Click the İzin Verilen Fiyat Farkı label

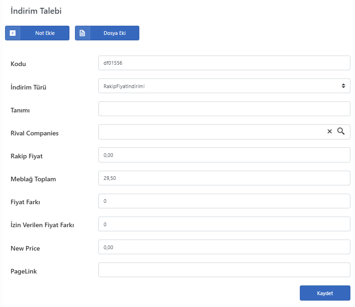tap(42, 225)
